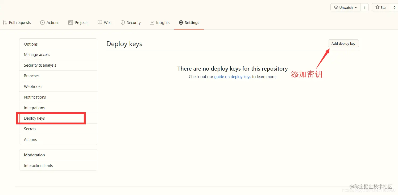The image size is (398, 195).
Task: Open Webhooks settings
Action: coord(58,87)
